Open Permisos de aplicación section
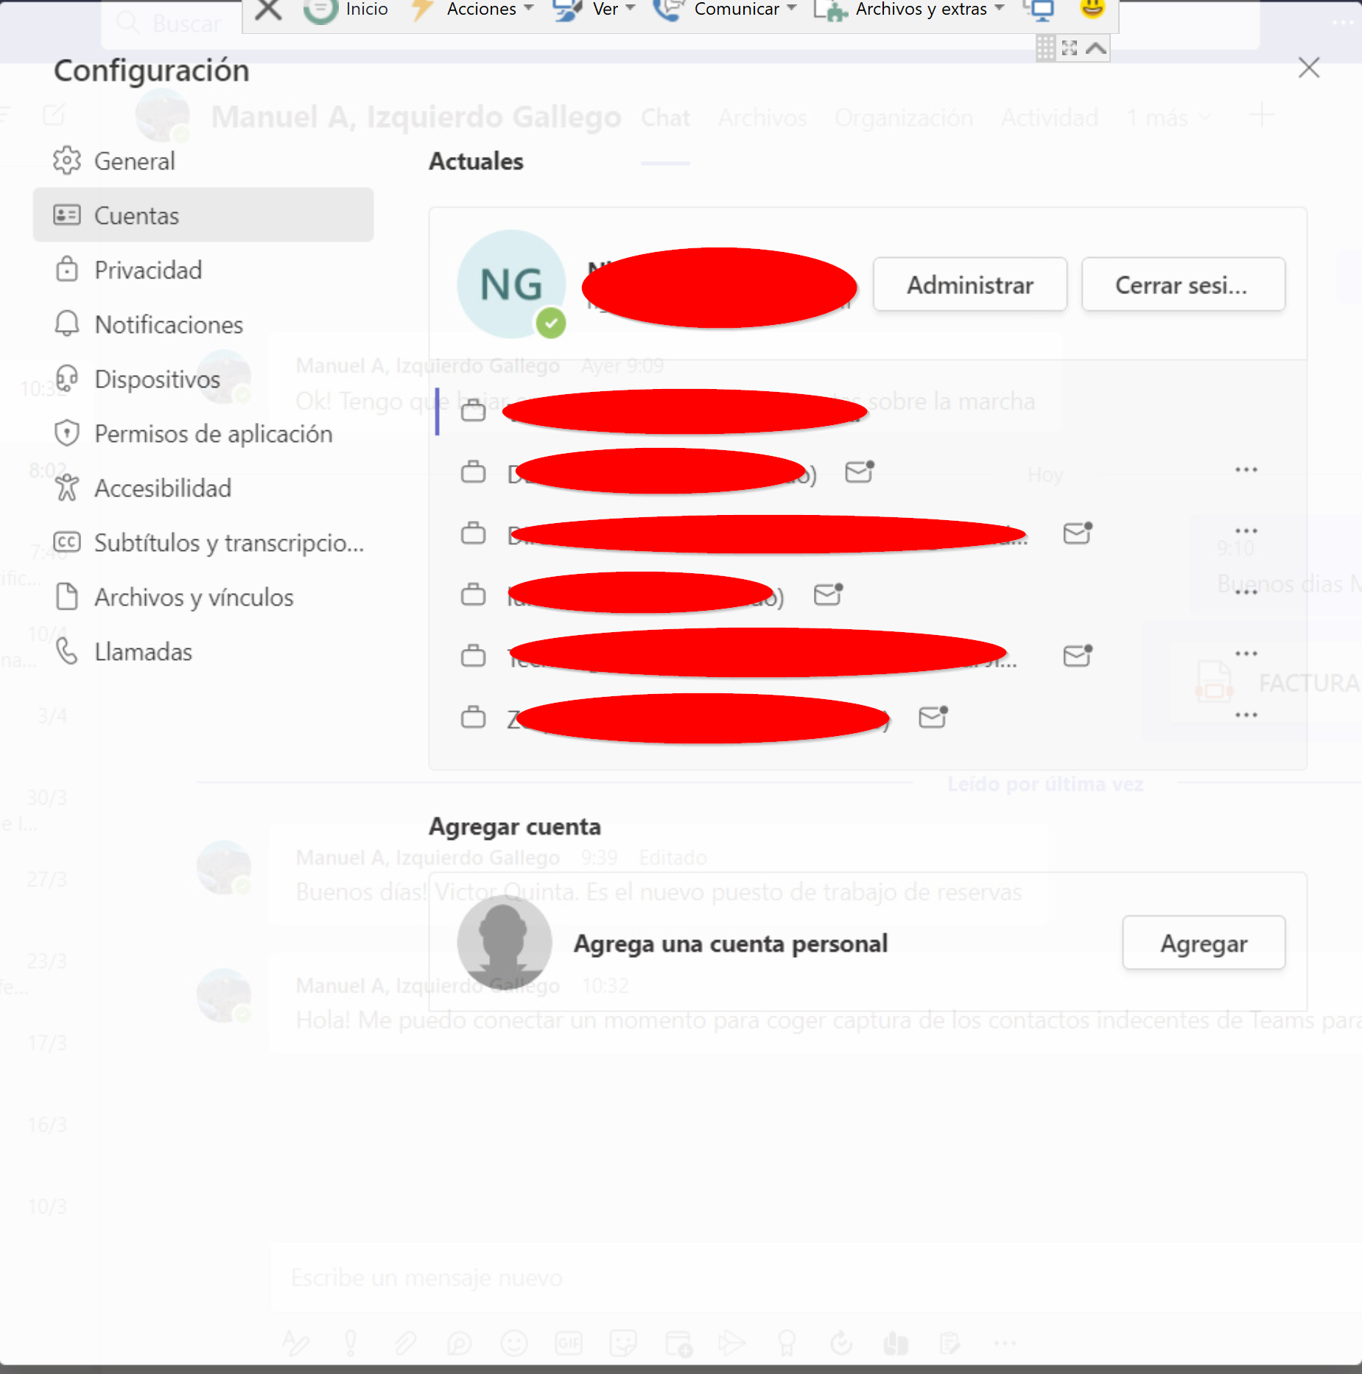Screen dimensions: 1362x1374 point(203,434)
